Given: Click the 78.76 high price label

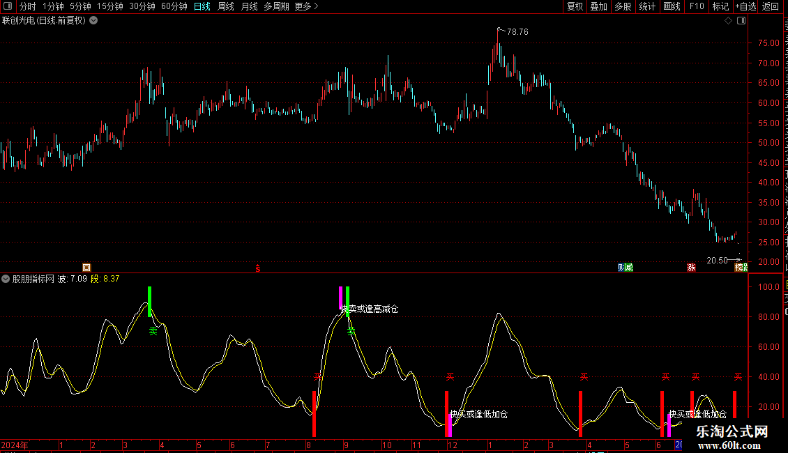Looking at the screenshot, I should pyautogui.click(x=517, y=32).
